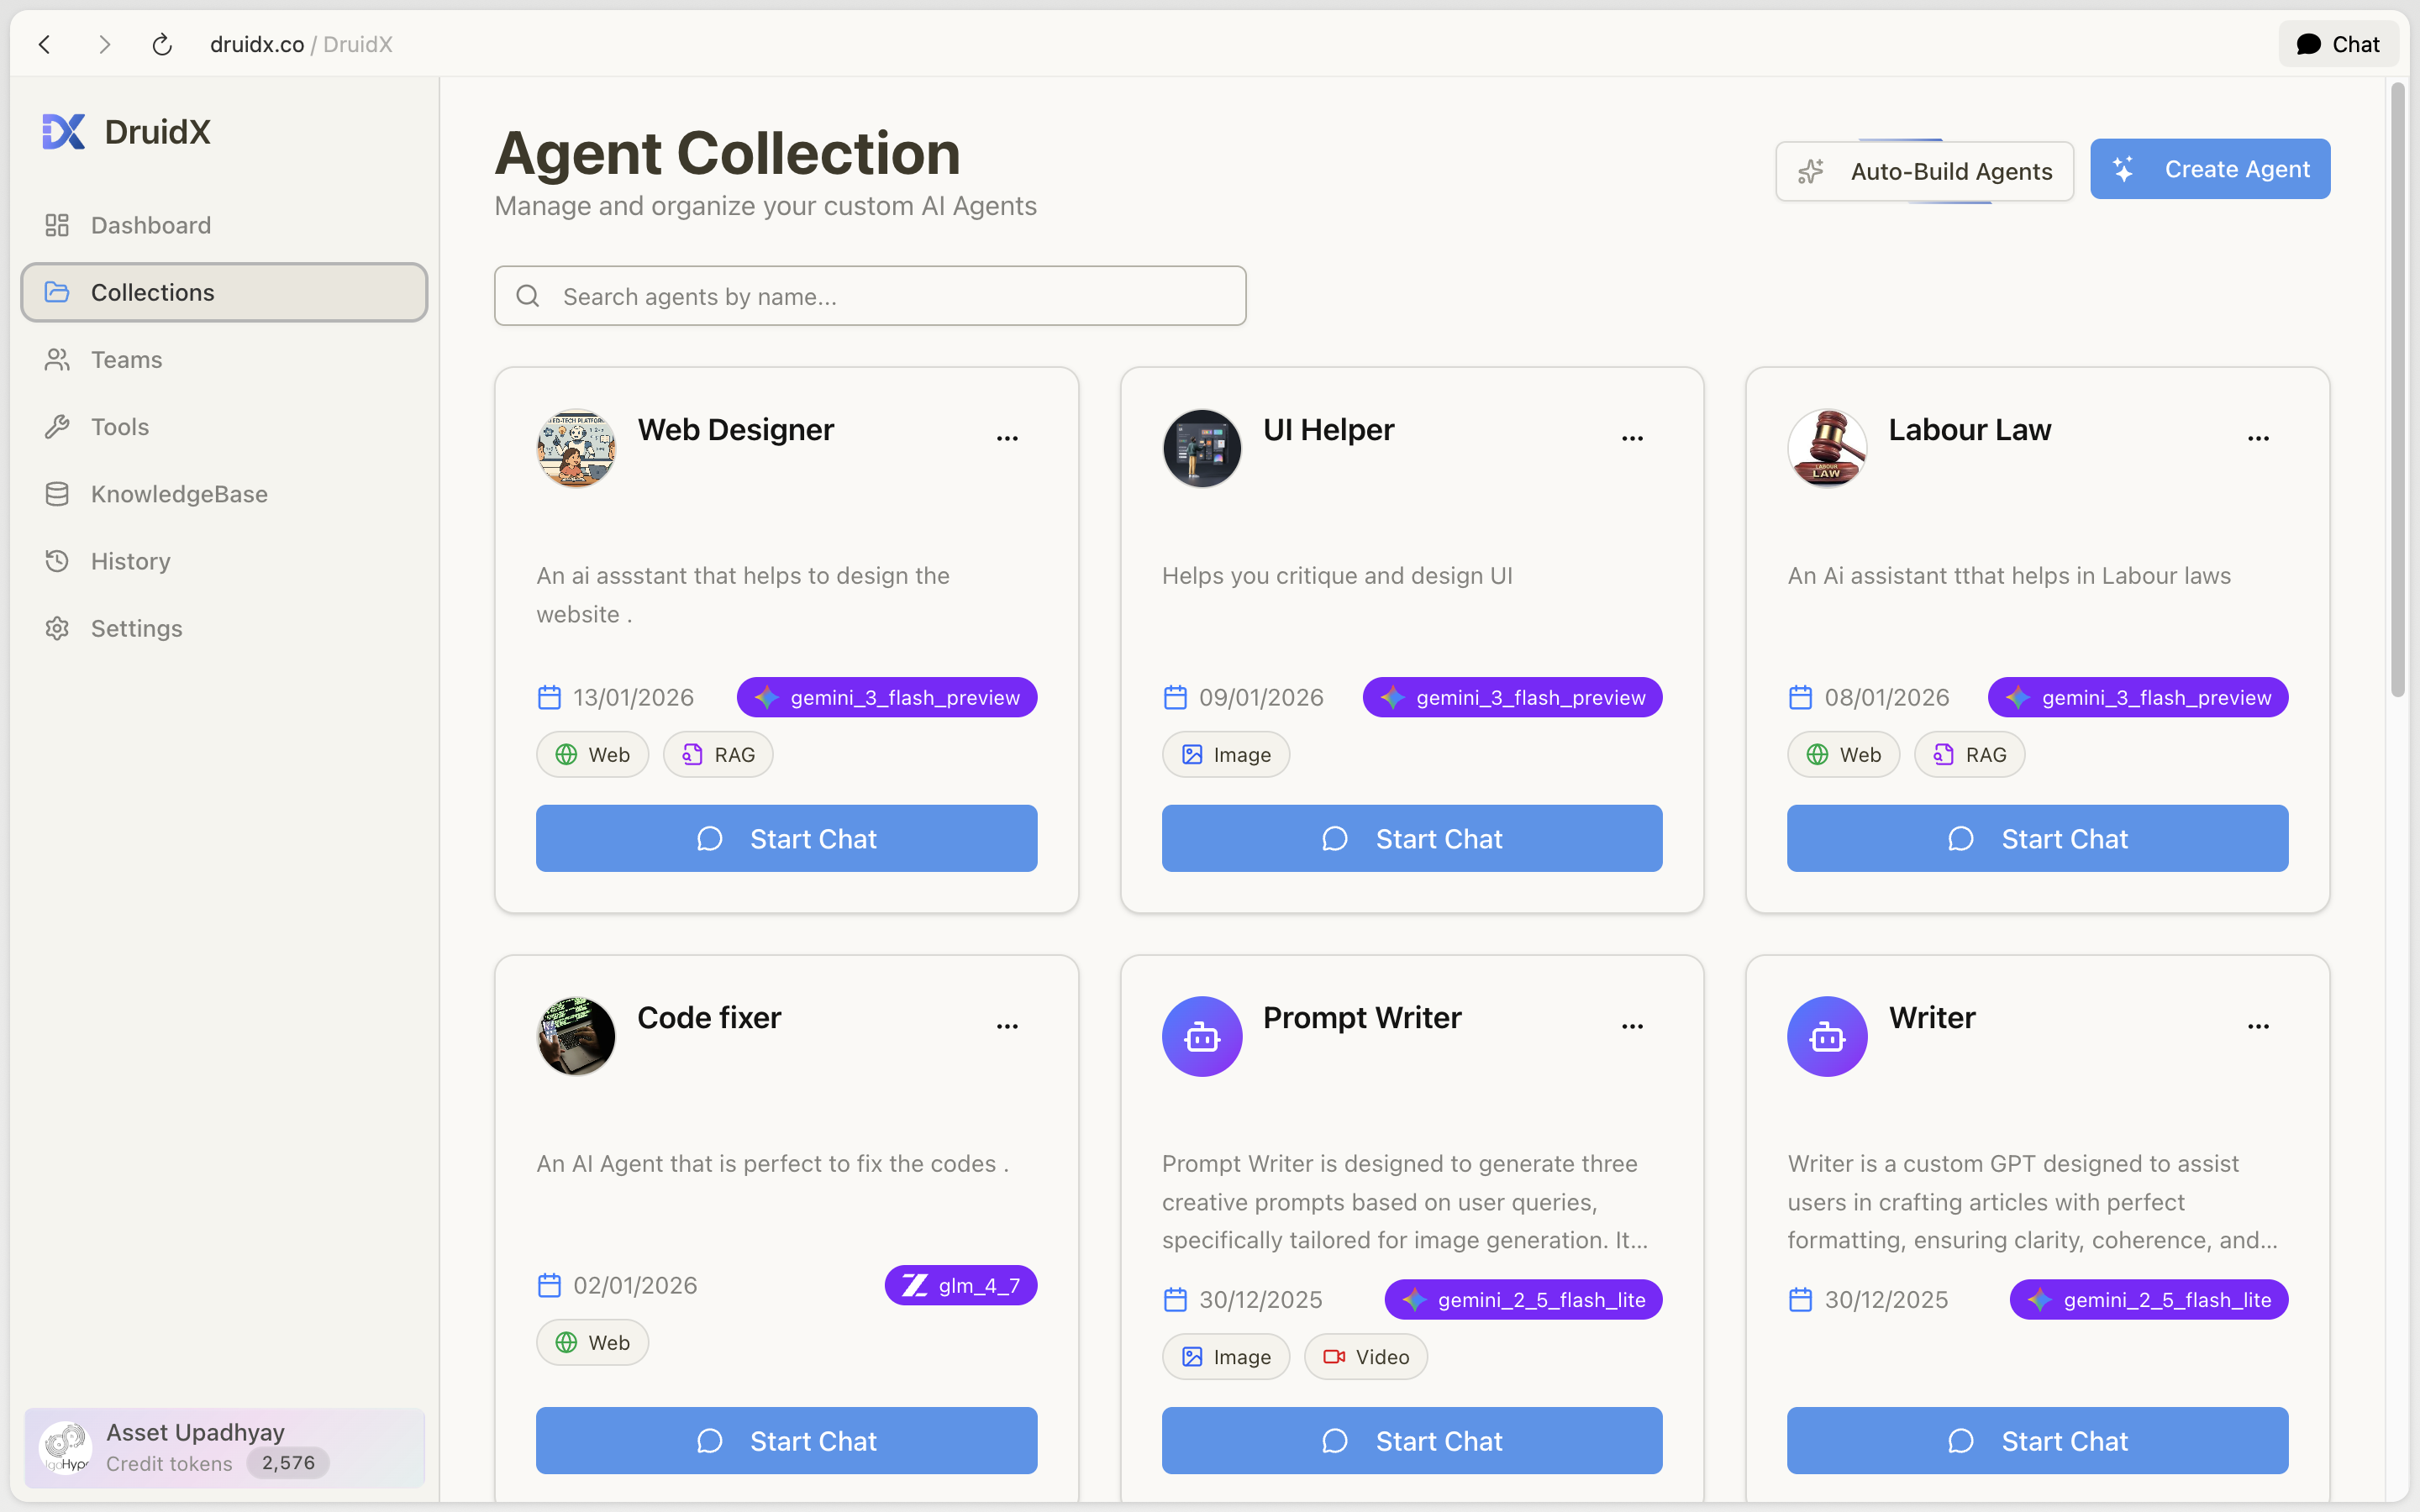Open Labour Law three-dot menu
Screen dimensions: 2420x1512
[x=2258, y=438]
